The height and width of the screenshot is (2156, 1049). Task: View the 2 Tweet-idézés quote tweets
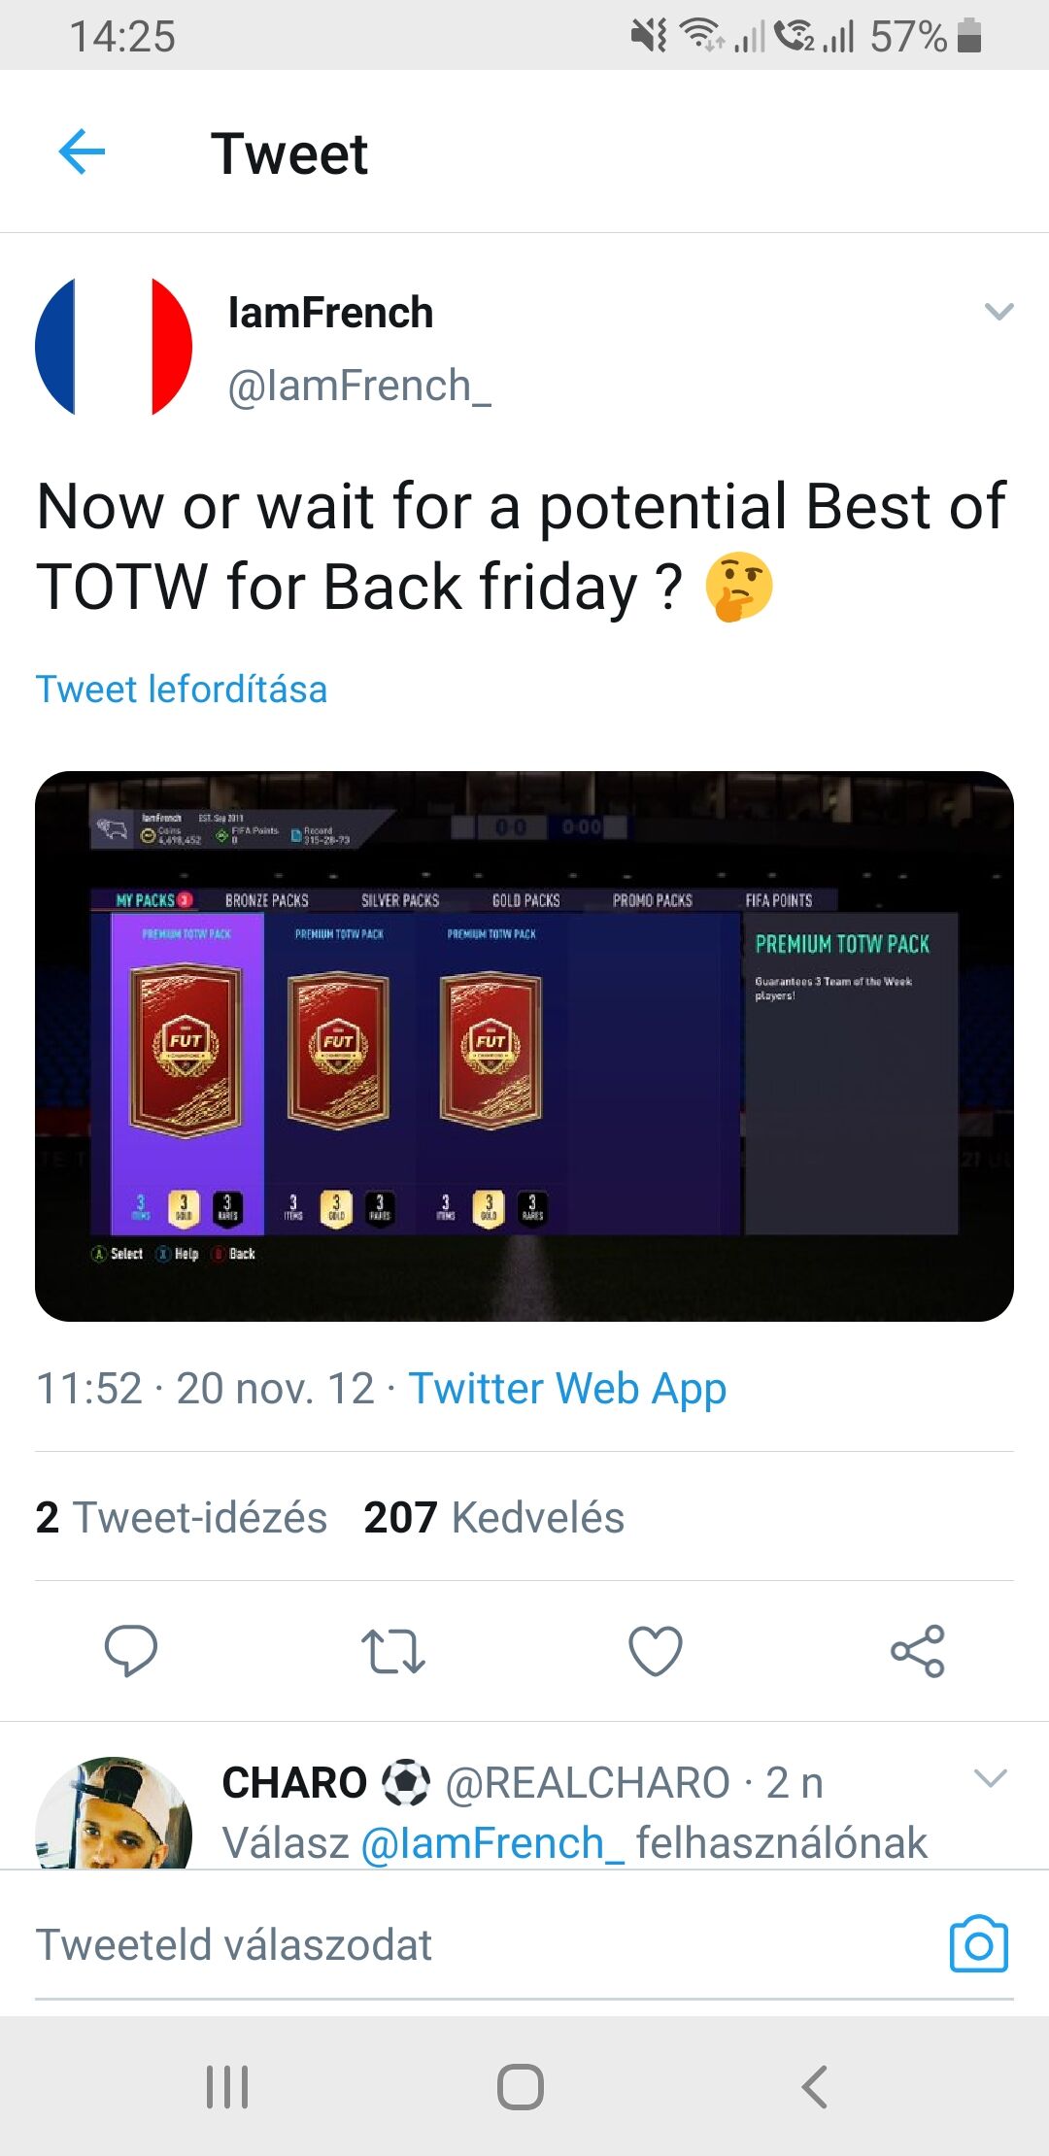pos(182,1517)
